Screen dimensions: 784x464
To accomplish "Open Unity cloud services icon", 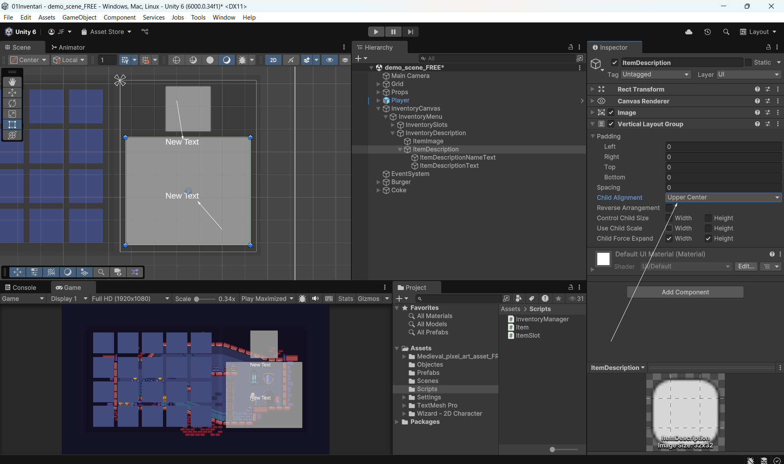I will 689,32.
